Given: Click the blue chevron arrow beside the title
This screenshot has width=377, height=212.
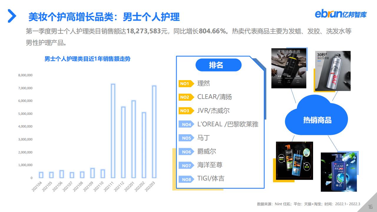Looking at the screenshot, I should [12, 16].
